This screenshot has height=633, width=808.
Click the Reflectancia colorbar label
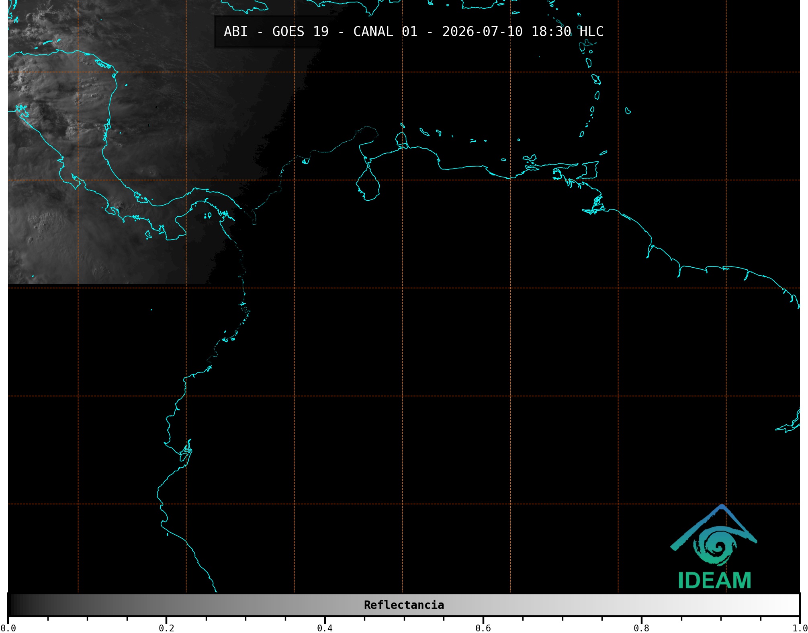pyautogui.click(x=404, y=605)
